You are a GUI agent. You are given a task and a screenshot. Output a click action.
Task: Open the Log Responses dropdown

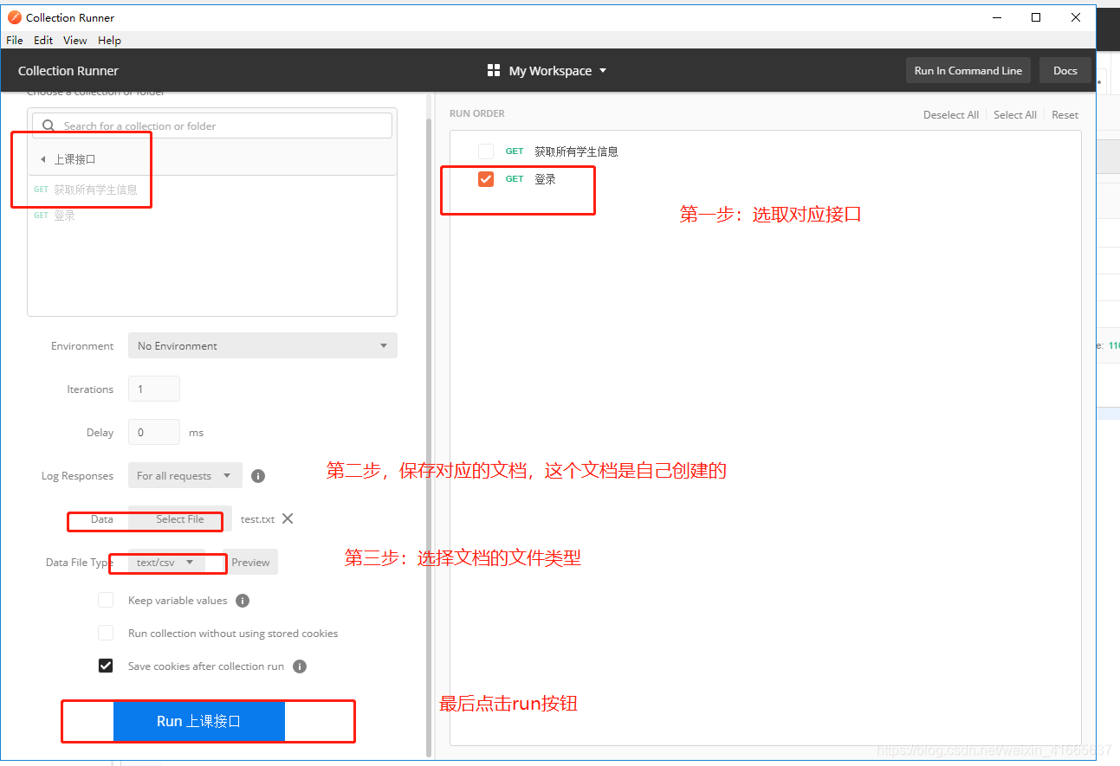coord(185,475)
